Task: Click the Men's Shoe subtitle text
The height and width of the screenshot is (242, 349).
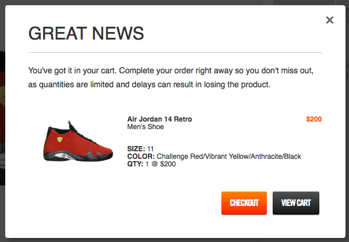Action: [145, 127]
